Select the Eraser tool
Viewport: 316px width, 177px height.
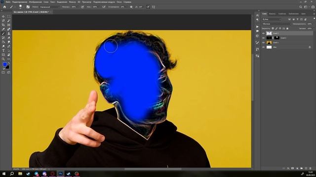[9, 38]
